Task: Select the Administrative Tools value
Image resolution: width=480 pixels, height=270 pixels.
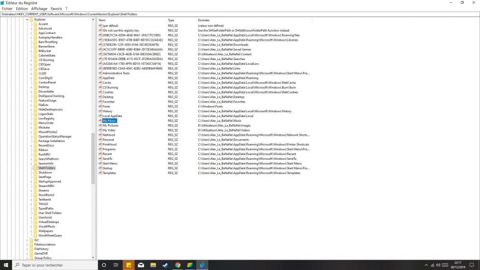Action: click(x=116, y=73)
